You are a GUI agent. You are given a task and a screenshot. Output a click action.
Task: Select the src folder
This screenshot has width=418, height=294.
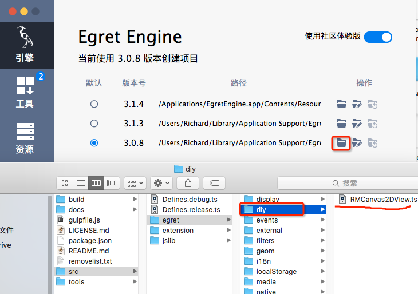pyautogui.click(x=97, y=271)
